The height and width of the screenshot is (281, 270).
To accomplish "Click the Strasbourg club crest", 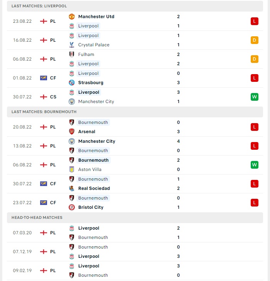I will (72, 83).
